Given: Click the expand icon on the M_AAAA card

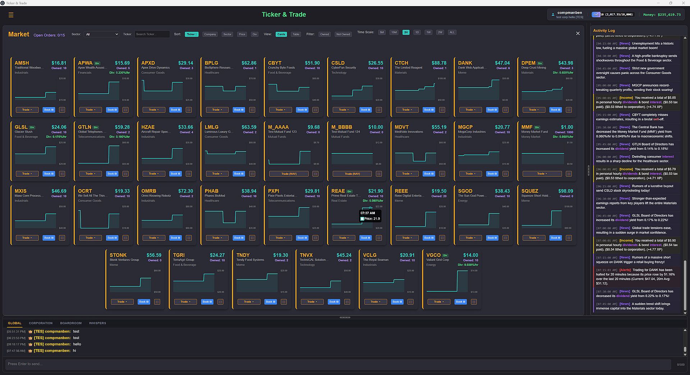Looking at the screenshot, I should [x=316, y=174].
